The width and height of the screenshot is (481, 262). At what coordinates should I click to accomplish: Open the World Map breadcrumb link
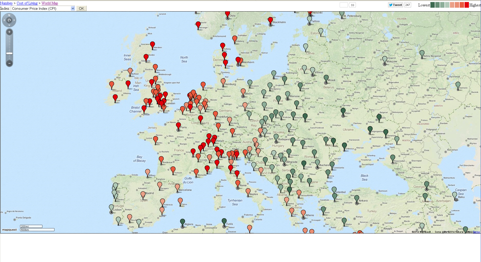tap(50, 3)
